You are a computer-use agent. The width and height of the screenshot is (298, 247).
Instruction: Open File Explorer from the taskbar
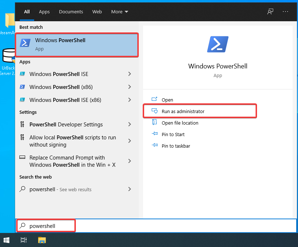pos(42,240)
